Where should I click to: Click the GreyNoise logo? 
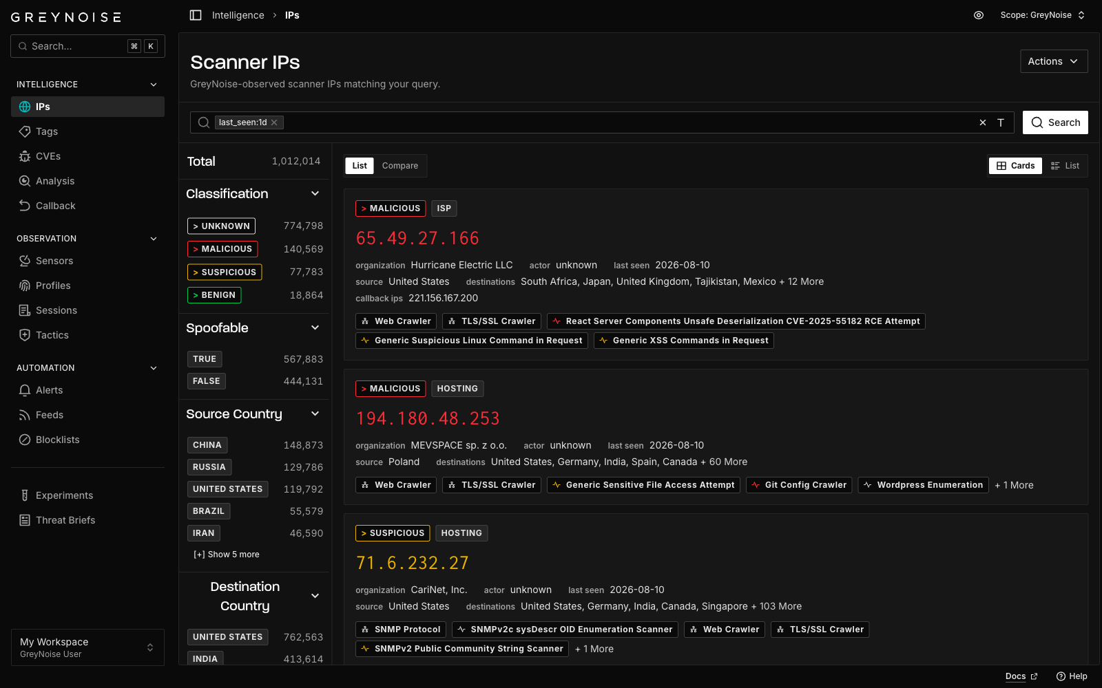pyautogui.click(x=66, y=17)
